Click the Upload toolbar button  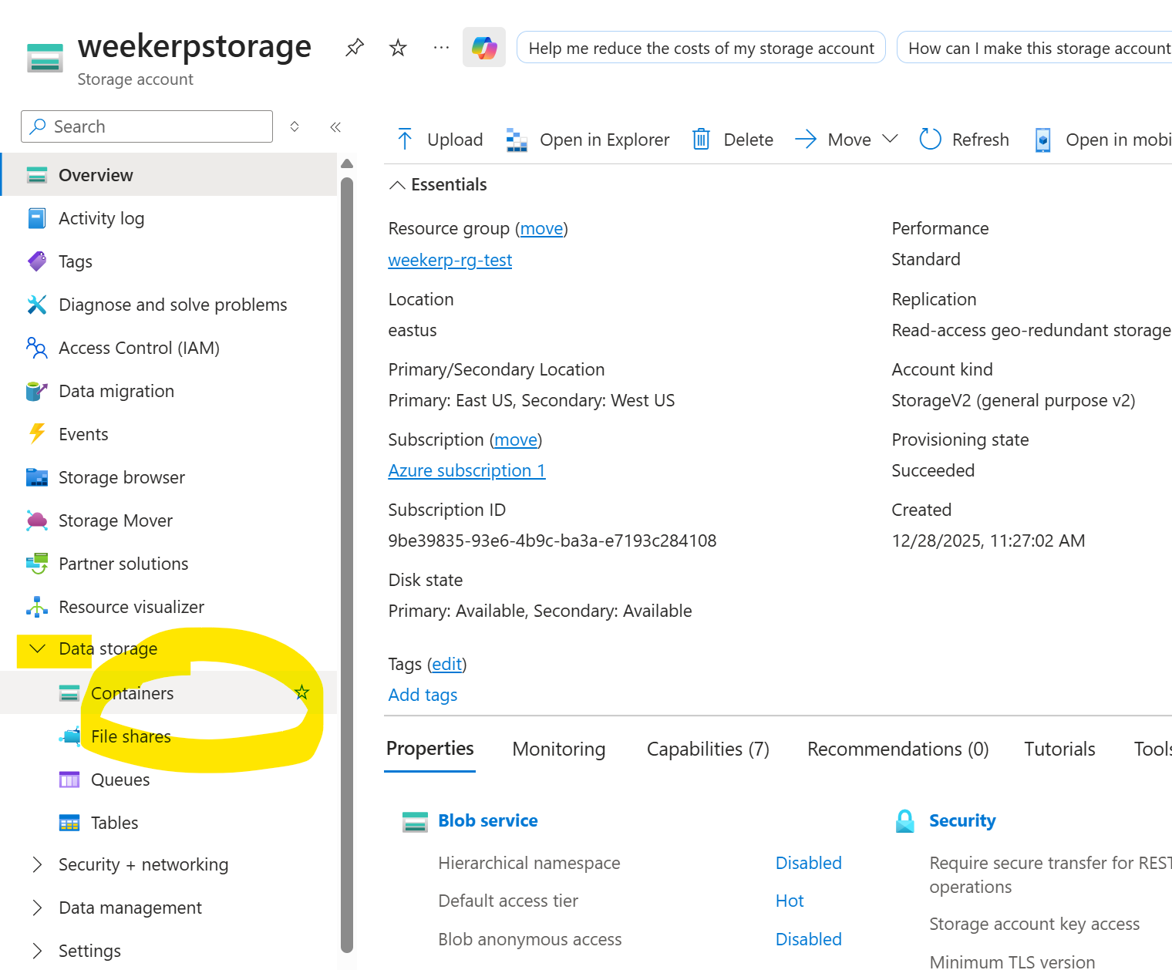coord(439,140)
